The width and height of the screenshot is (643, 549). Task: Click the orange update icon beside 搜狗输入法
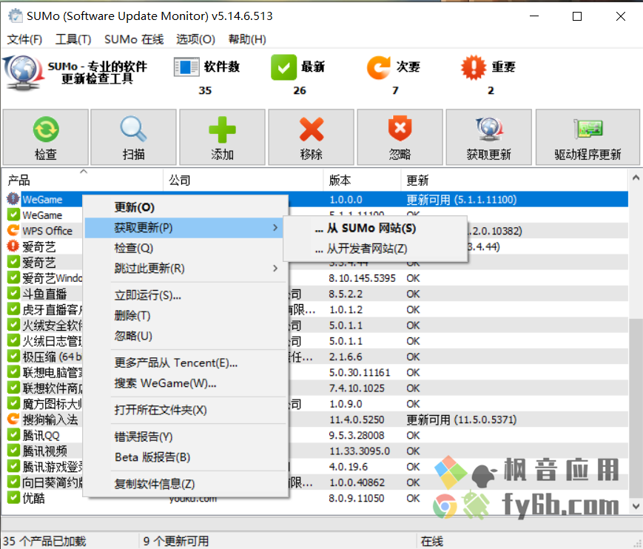pos(13,419)
